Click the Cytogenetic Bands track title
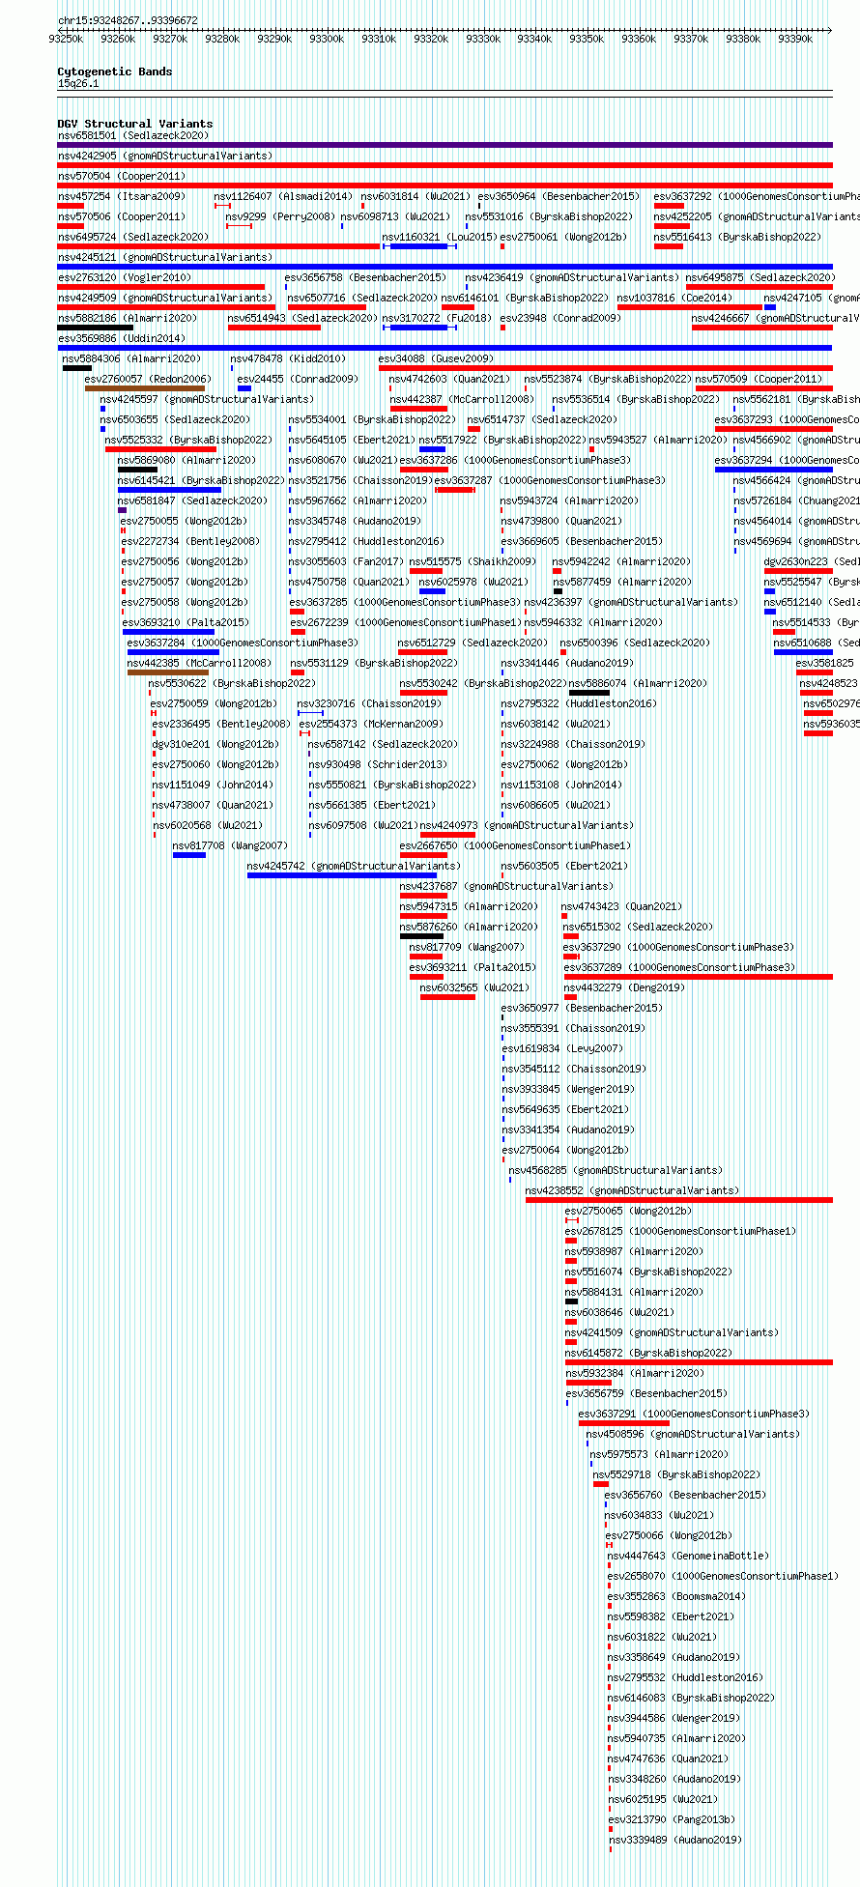860x1887 pixels. (114, 71)
